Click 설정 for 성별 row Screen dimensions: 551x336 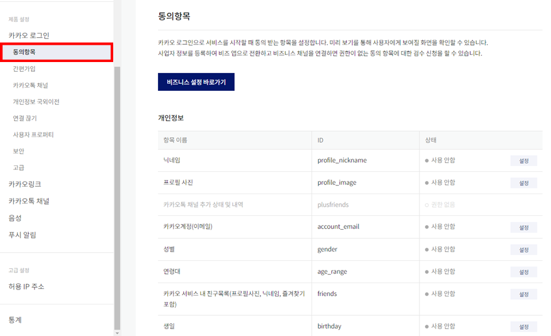click(x=523, y=250)
